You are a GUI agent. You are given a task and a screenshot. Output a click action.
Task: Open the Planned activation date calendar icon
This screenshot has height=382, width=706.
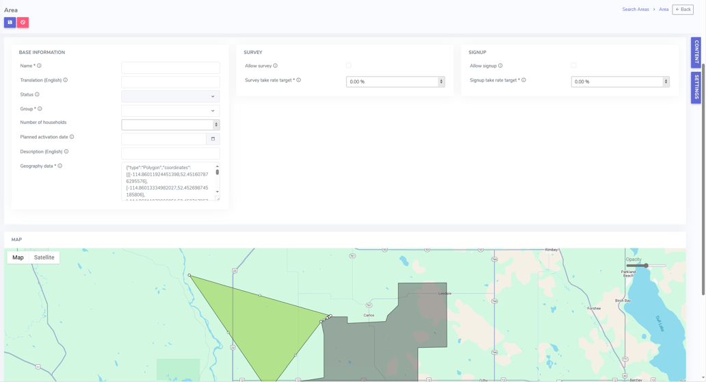click(213, 139)
